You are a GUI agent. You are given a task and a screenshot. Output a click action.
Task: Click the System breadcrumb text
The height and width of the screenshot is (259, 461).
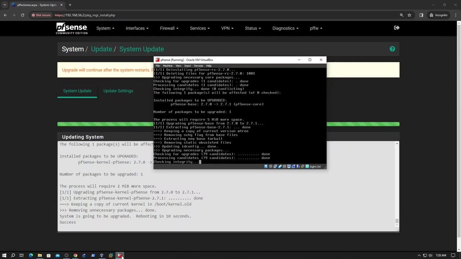pos(73,49)
